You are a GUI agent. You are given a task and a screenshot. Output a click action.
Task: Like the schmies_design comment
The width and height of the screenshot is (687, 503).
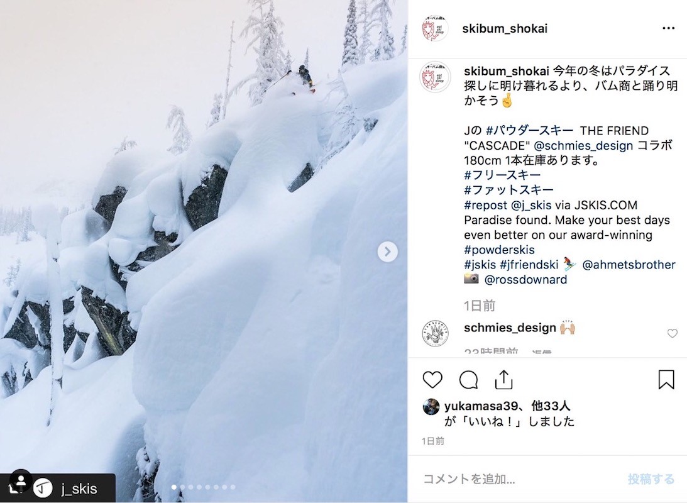(x=672, y=333)
